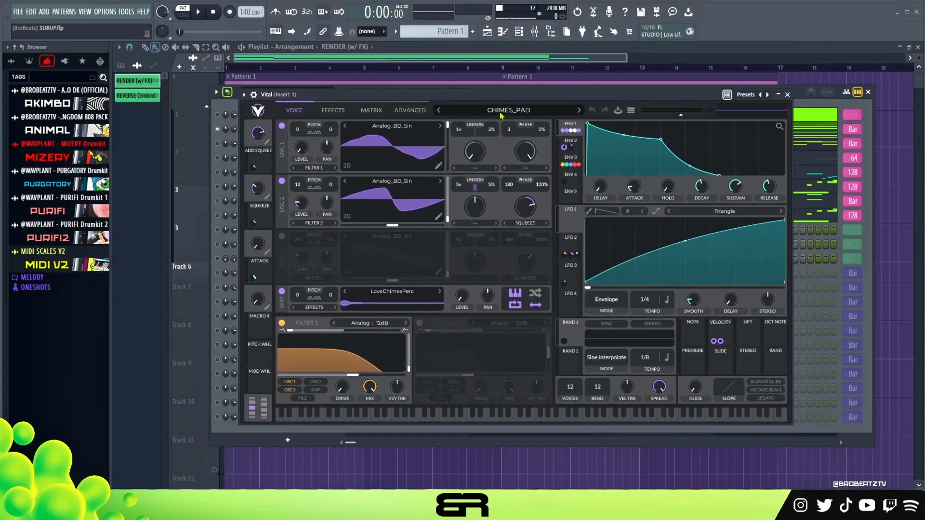
Task: Toggle LEGATO option in Vital
Action: 766,398
